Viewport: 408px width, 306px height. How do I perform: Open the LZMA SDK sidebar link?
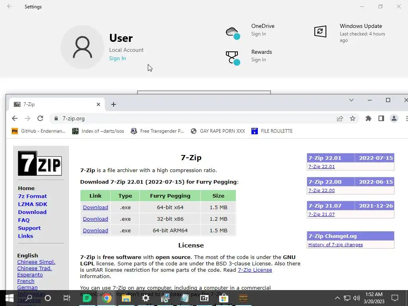pyautogui.click(x=33, y=204)
